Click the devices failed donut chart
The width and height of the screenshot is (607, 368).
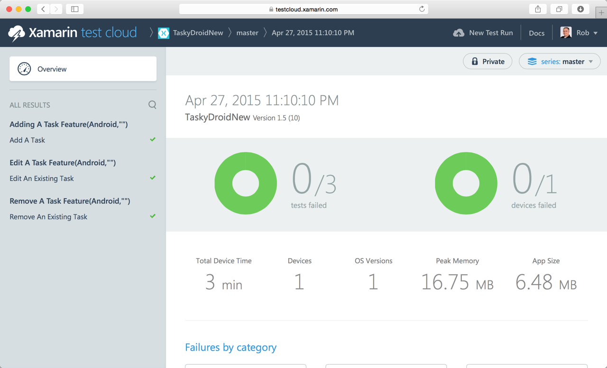tap(466, 183)
